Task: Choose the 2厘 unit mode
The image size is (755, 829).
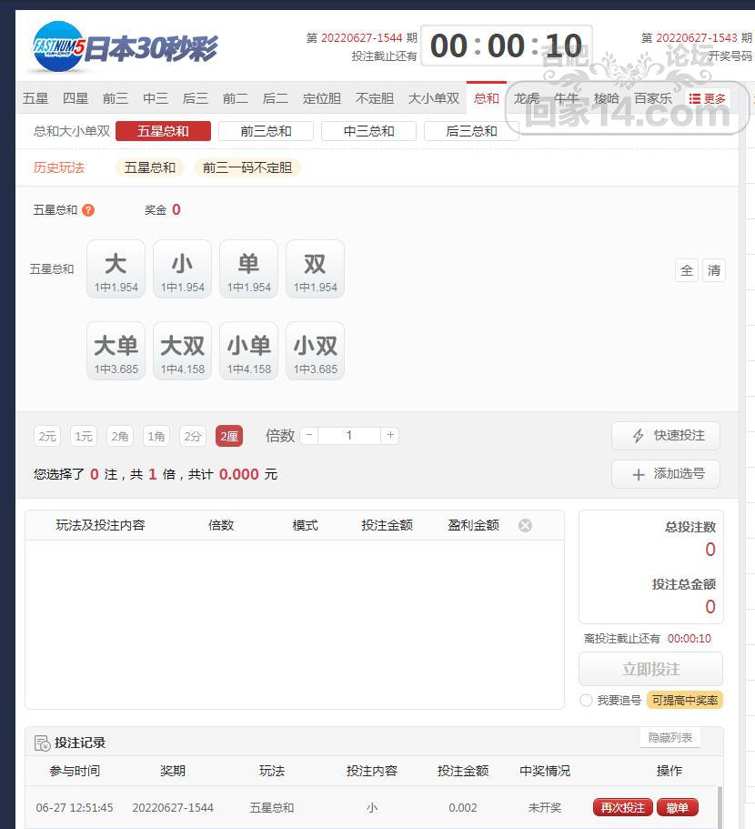Action: point(229,436)
